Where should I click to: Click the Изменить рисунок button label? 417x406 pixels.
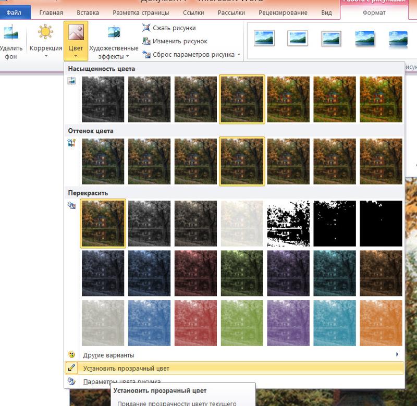click(x=180, y=41)
